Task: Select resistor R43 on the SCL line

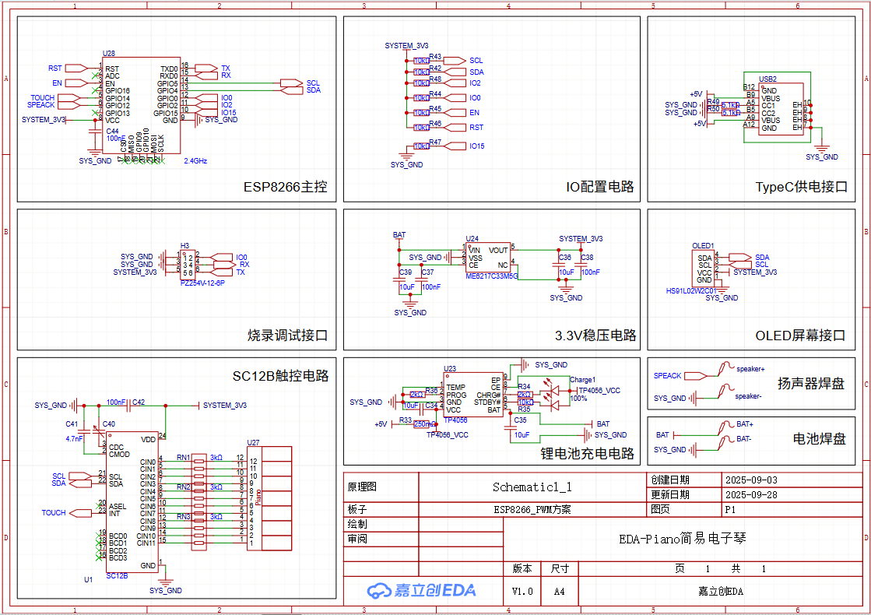Action: [421, 61]
